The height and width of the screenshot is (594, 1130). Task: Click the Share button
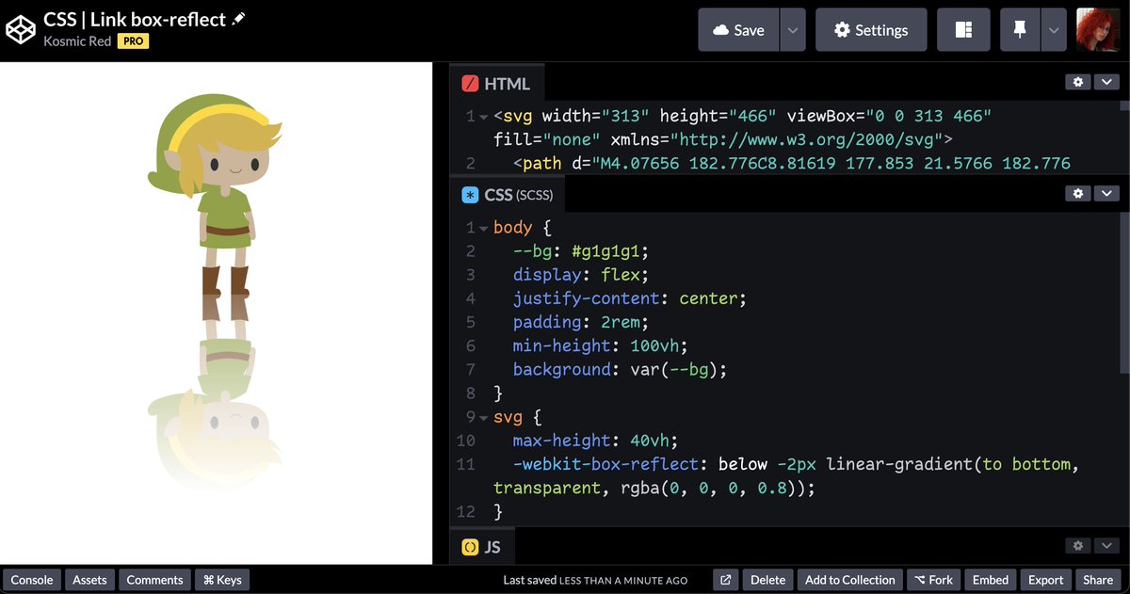pos(1098,580)
